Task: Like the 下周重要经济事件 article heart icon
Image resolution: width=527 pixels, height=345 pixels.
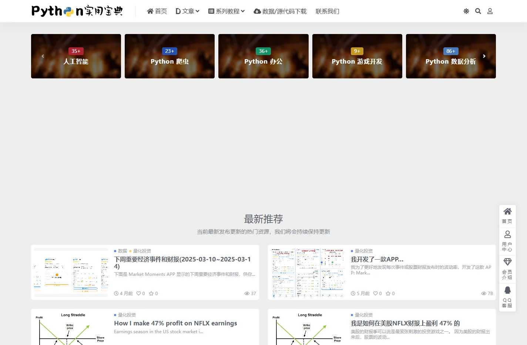Action: (x=139, y=293)
